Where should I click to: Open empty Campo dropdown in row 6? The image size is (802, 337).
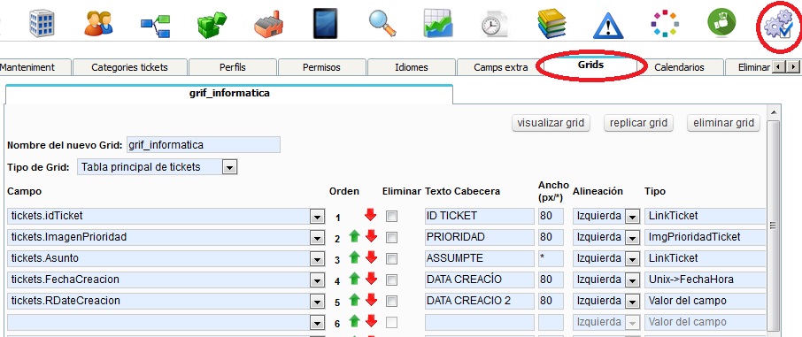coord(317,323)
